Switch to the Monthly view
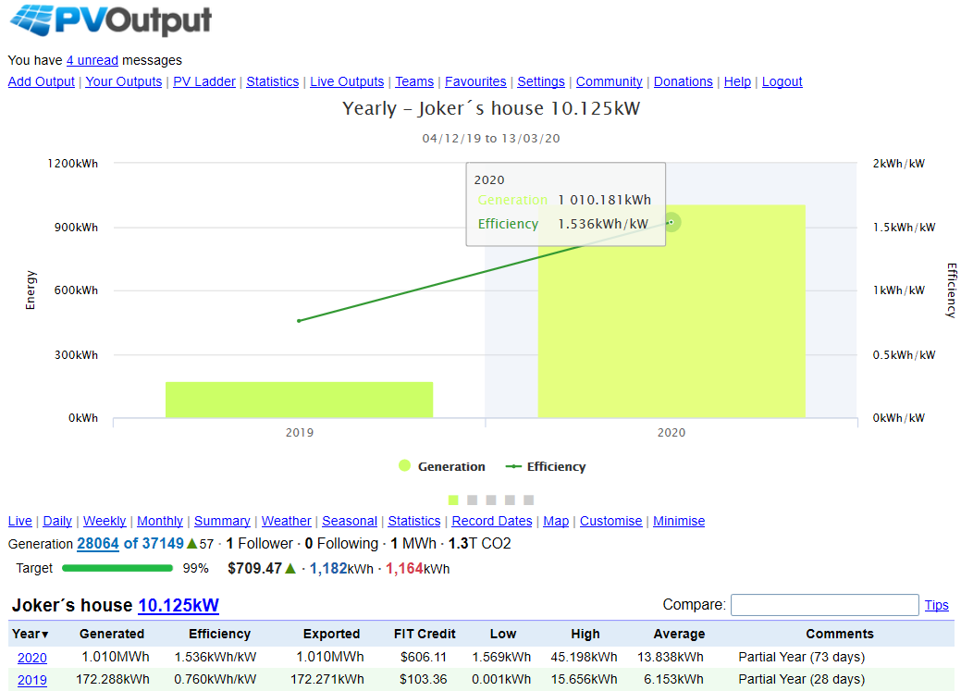The height and width of the screenshot is (691, 961). click(160, 521)
